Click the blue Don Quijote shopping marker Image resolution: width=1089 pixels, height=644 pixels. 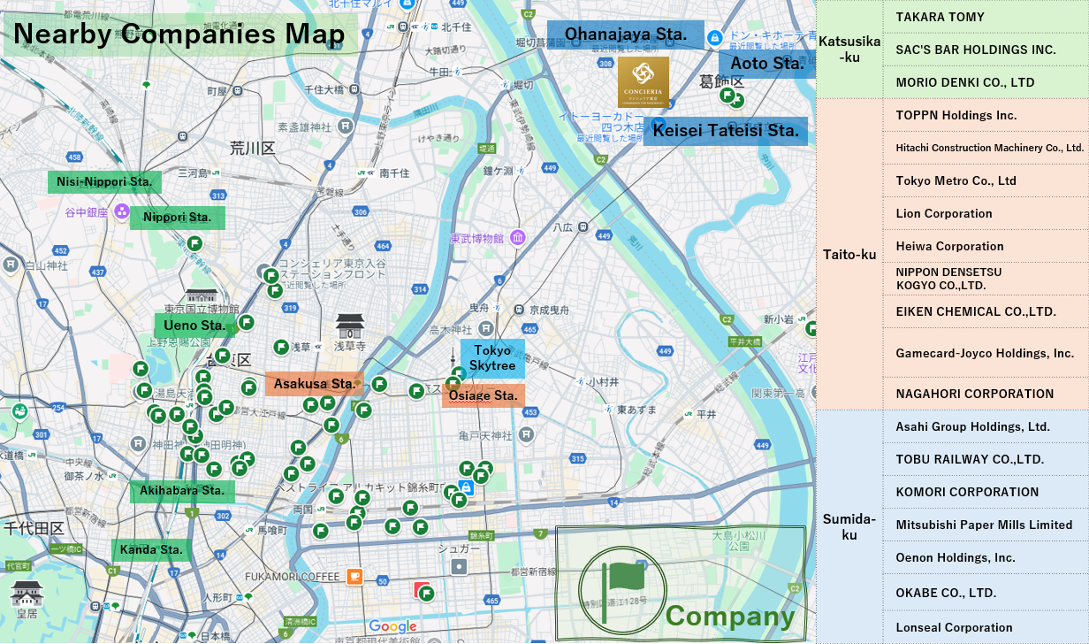click(x=715, y=37)
